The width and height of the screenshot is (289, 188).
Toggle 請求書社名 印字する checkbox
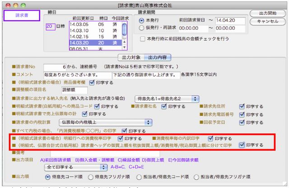pyautogui.click(x=164, y=106)
